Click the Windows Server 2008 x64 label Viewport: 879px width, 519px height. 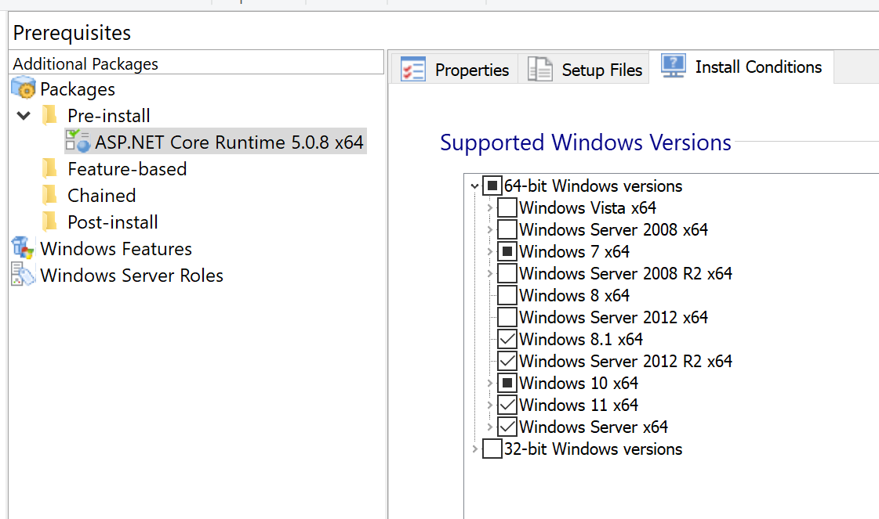point(613,229)
